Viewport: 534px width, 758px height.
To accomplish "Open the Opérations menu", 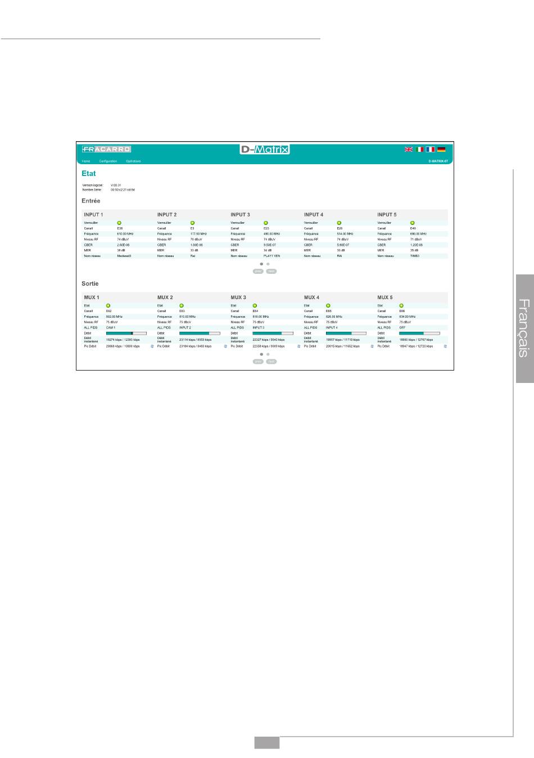I will pos(133,161).
